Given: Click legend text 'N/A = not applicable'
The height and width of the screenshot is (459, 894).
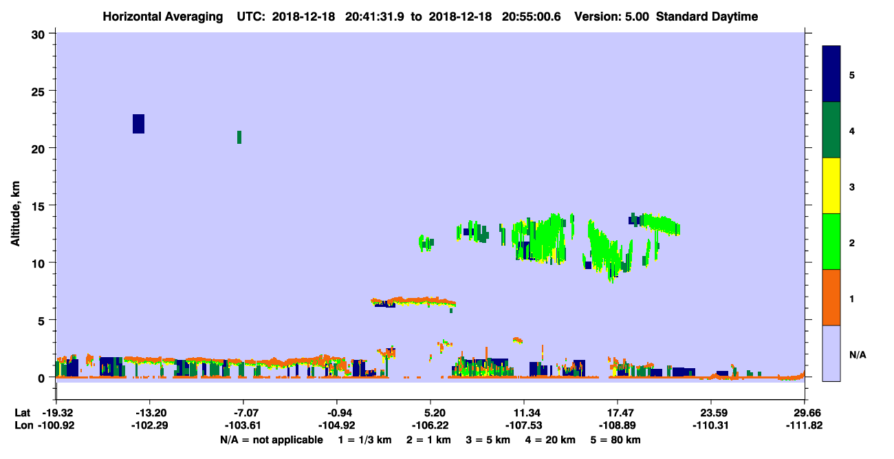Looking at the screenshot, I should click(x=271, y=440).
